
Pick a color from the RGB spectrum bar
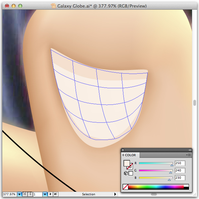coord(156,187)
